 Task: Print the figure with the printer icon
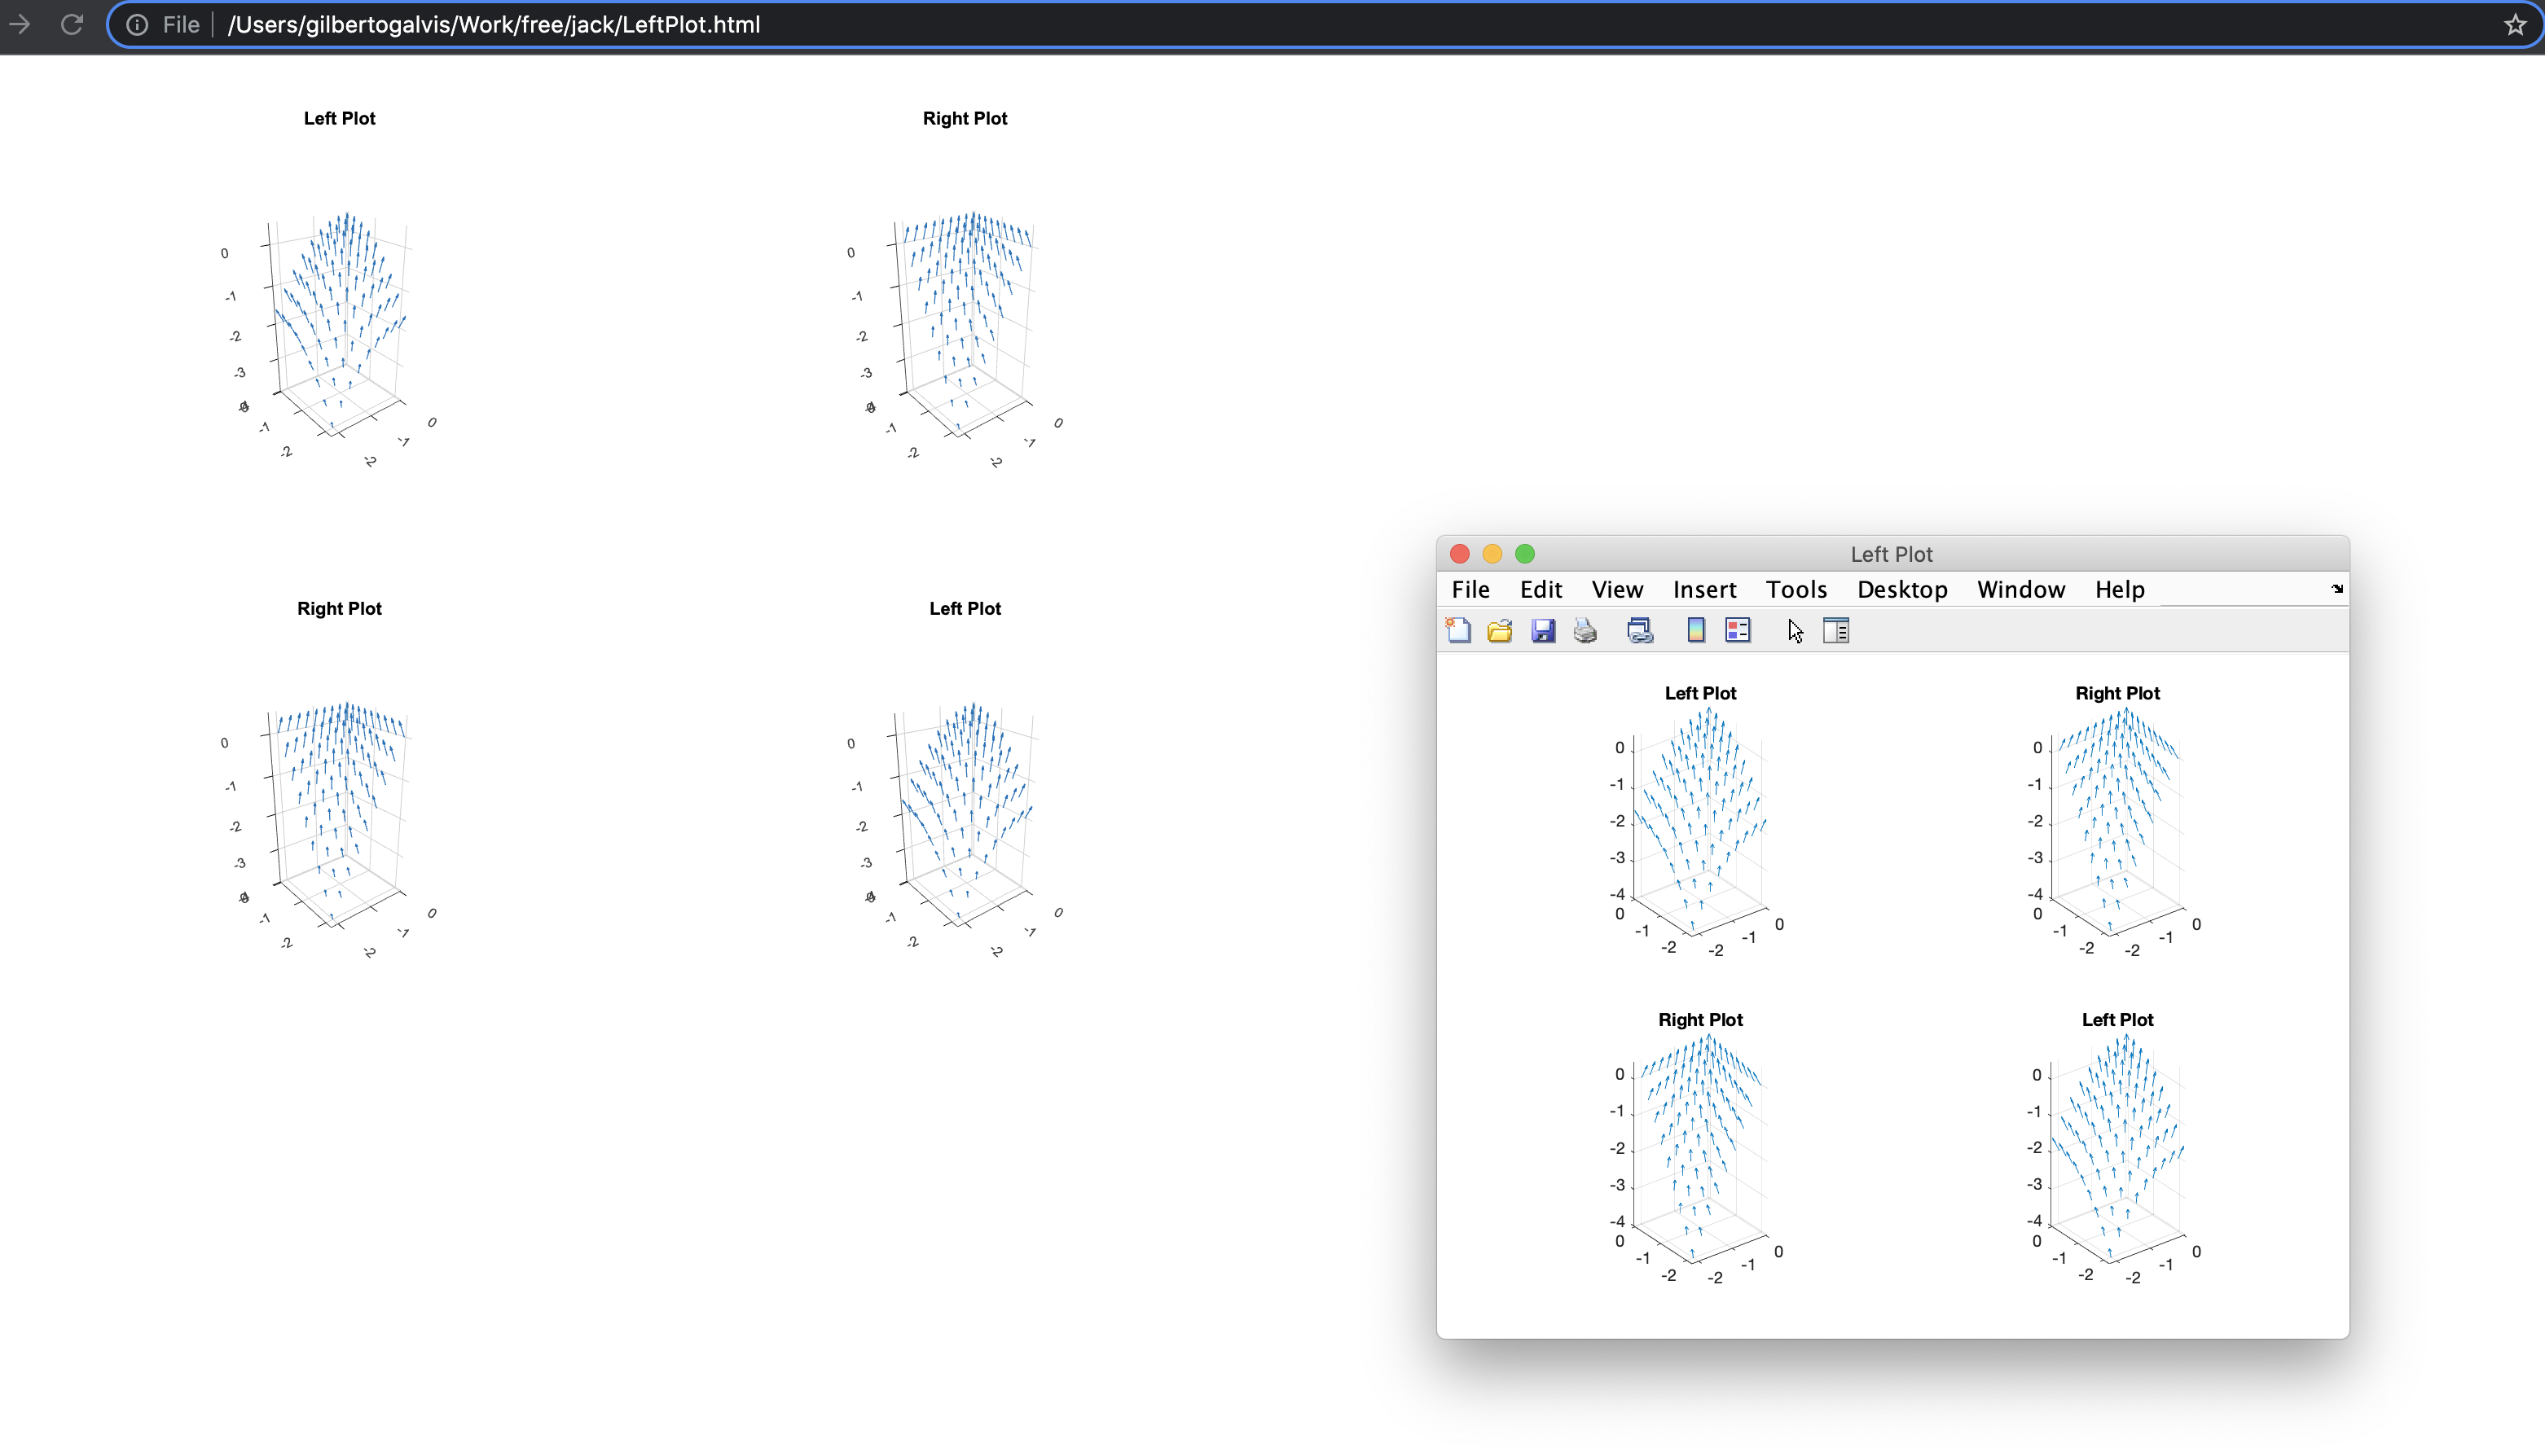tap(1585, 630)
